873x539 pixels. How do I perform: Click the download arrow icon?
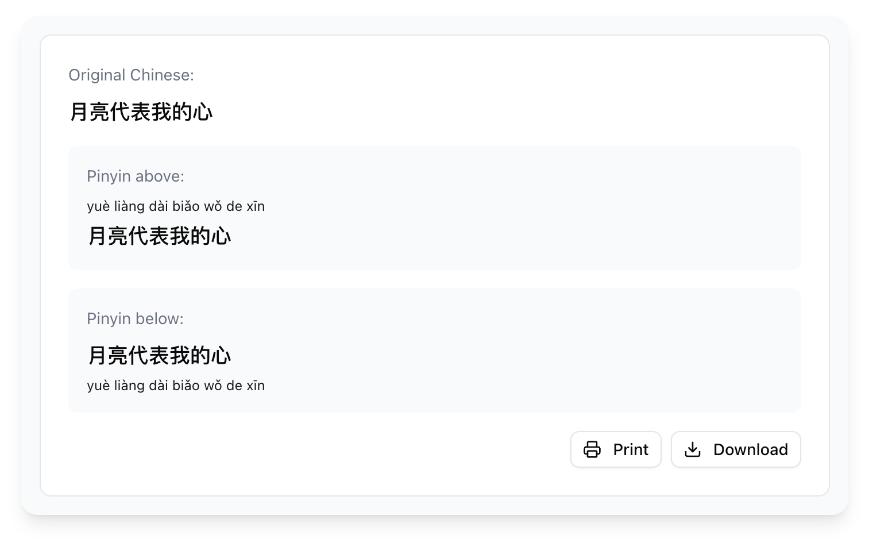[693, 449]
